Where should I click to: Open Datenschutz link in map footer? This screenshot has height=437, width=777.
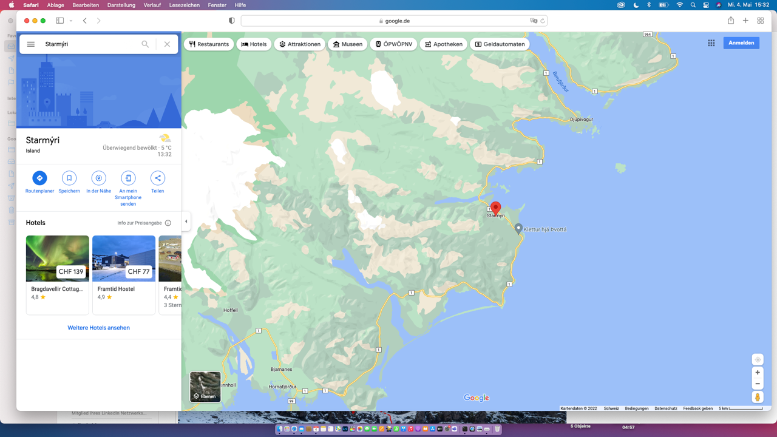(x=666, y=408)
